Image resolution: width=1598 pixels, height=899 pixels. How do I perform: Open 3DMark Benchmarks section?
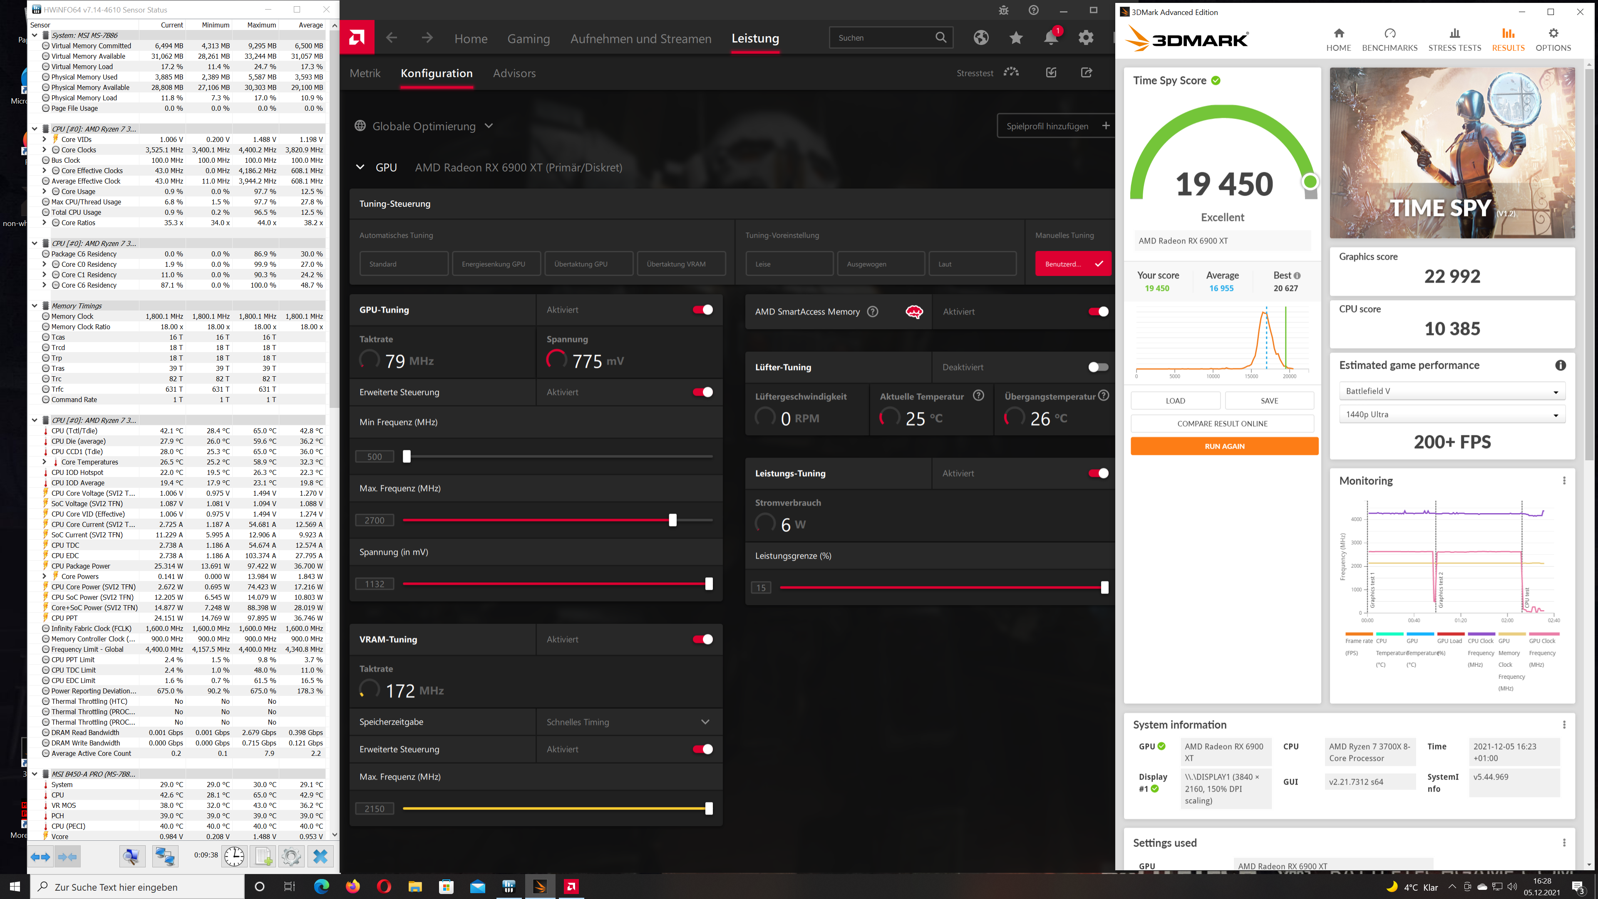(1390, 40)
